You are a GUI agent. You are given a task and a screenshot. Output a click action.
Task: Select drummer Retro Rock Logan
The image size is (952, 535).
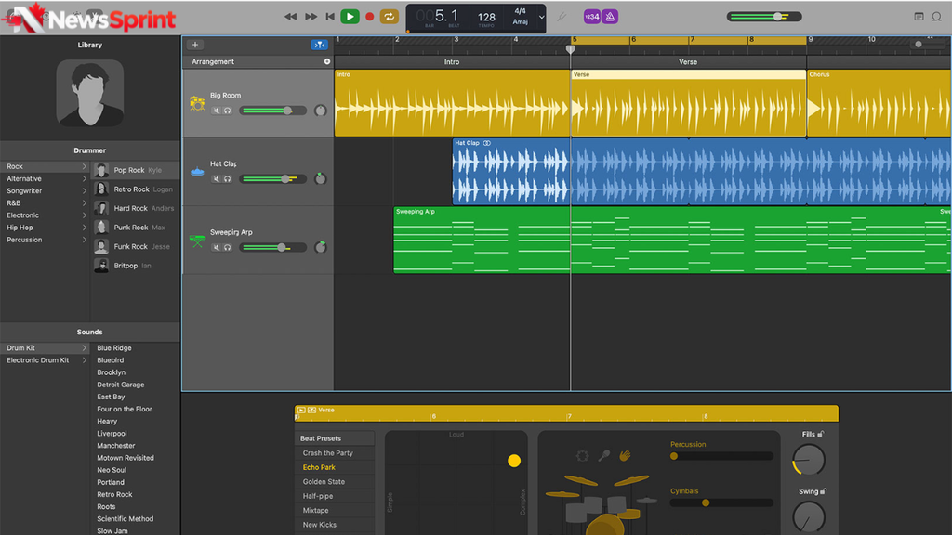[x=135, y=189]
